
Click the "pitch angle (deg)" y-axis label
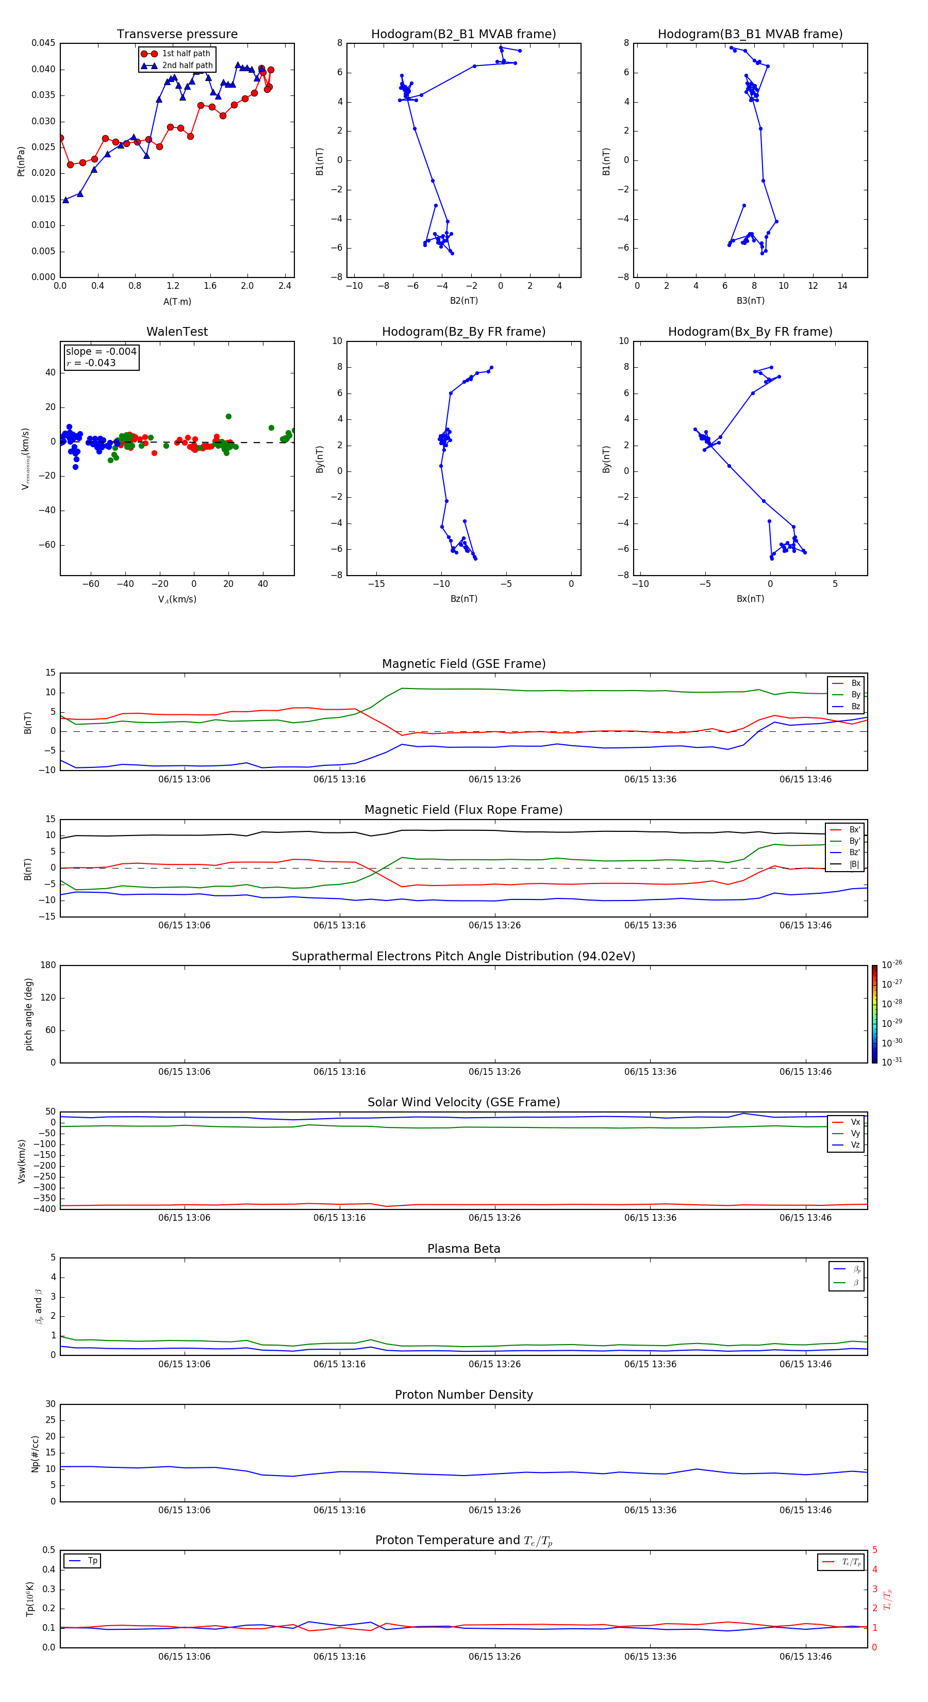coord(28,1014)
